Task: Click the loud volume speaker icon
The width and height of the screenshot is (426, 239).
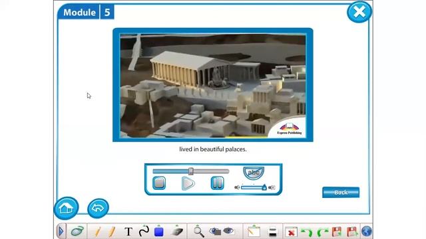Action: pyautogui.click(x=272, y=187)
